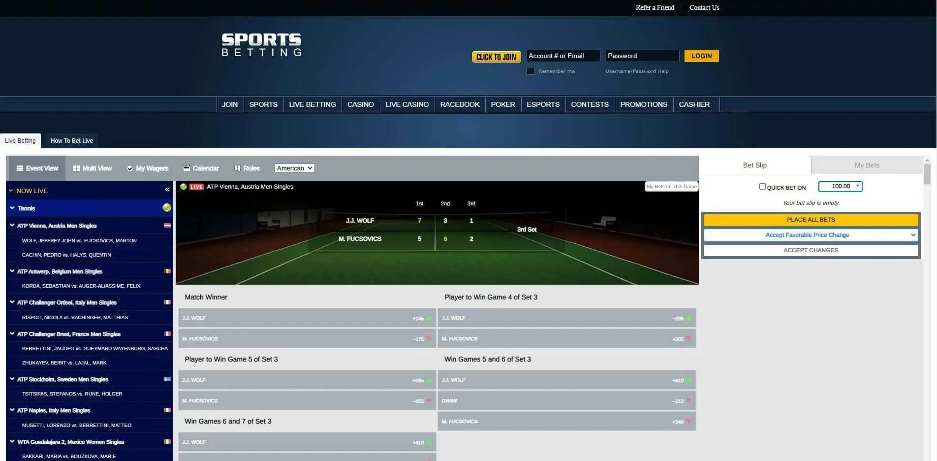Click red arrow on DRAW -213 odds
The image size is (937, 461).
[688, 401]
